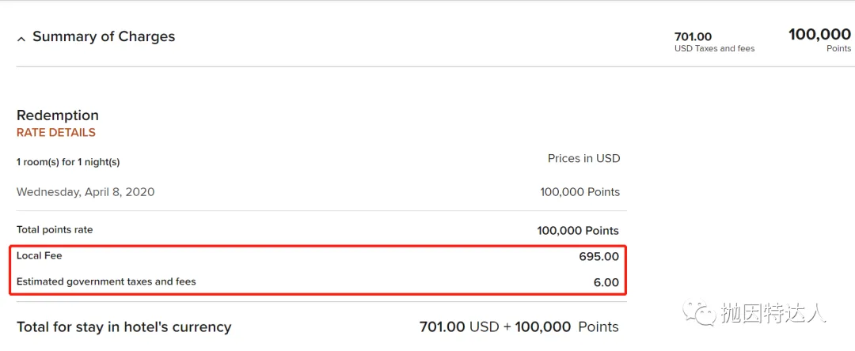The image size is (855, 351).
Task: Select Estimated government taxes and fees label
Action: [x=106, y=281]
